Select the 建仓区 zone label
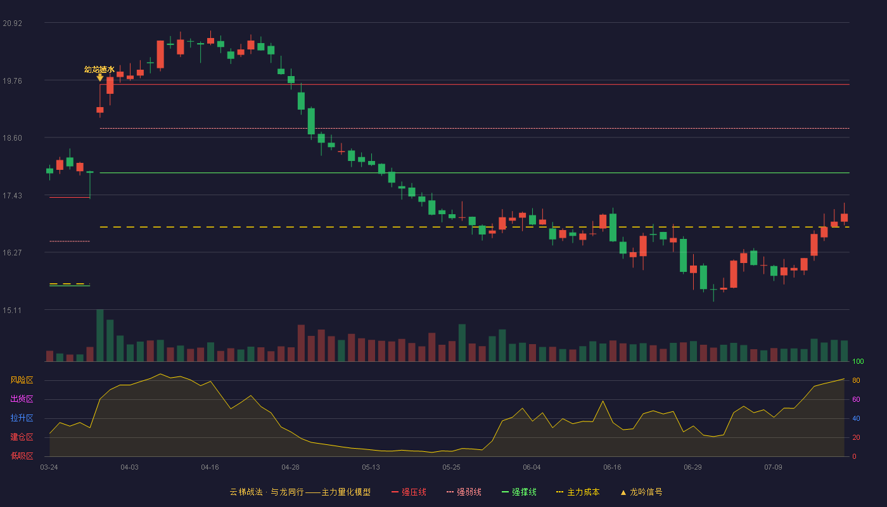 tap(22, 437)
